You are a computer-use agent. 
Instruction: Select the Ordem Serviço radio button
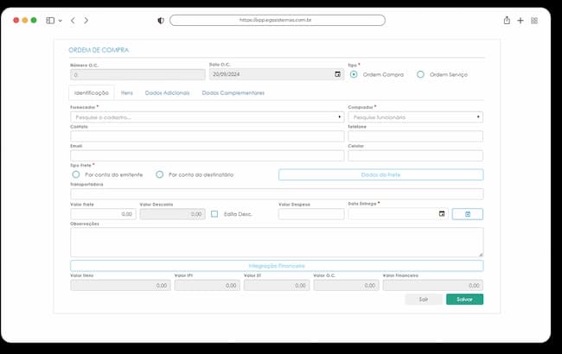click(420, 74)
